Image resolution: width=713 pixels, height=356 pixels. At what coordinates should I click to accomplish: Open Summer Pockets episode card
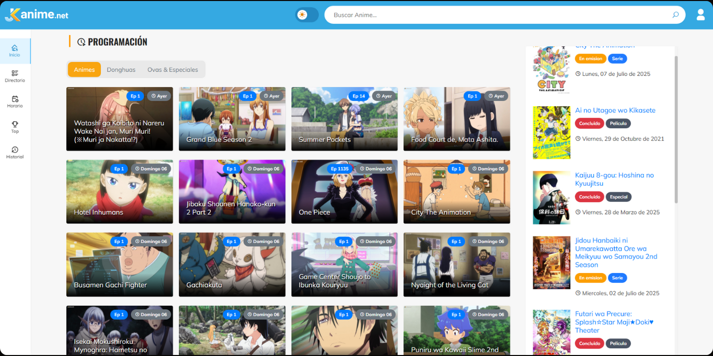click(344, 119)
